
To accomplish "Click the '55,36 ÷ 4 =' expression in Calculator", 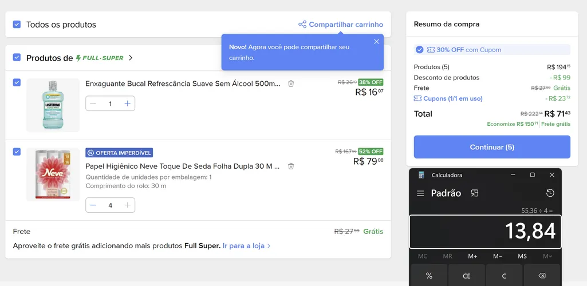I will [537, 210].
